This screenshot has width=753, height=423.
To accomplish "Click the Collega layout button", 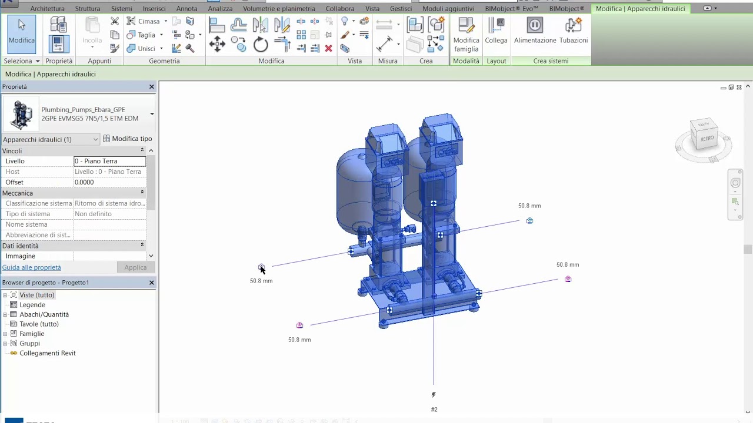I will coord(496,31).
